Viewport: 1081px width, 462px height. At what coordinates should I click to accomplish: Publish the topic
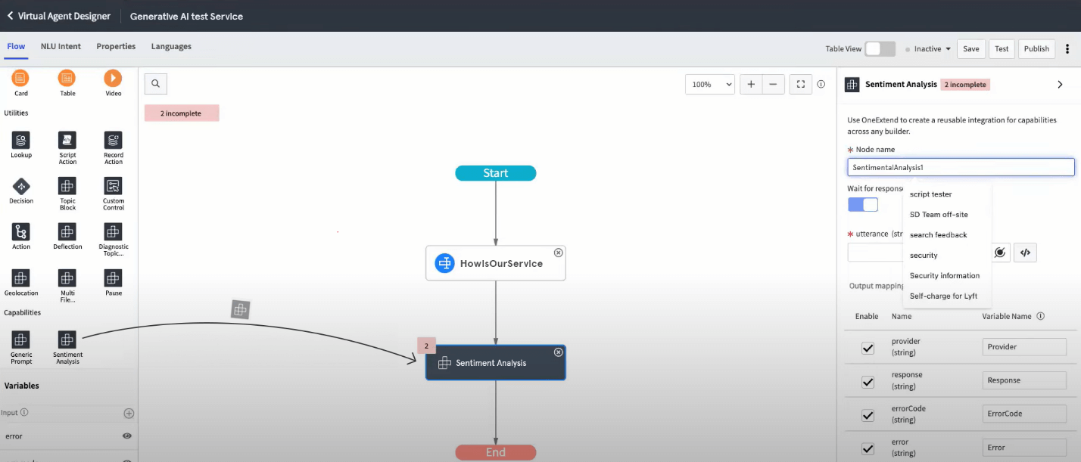(1036, 48)
